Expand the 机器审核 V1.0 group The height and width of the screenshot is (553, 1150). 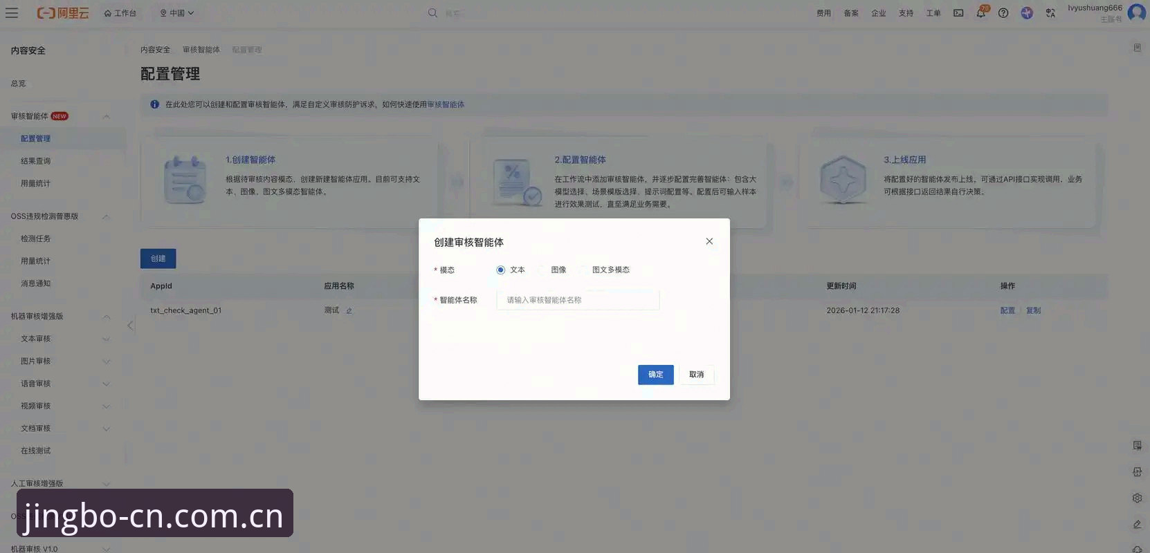click(x=106, y=549)
